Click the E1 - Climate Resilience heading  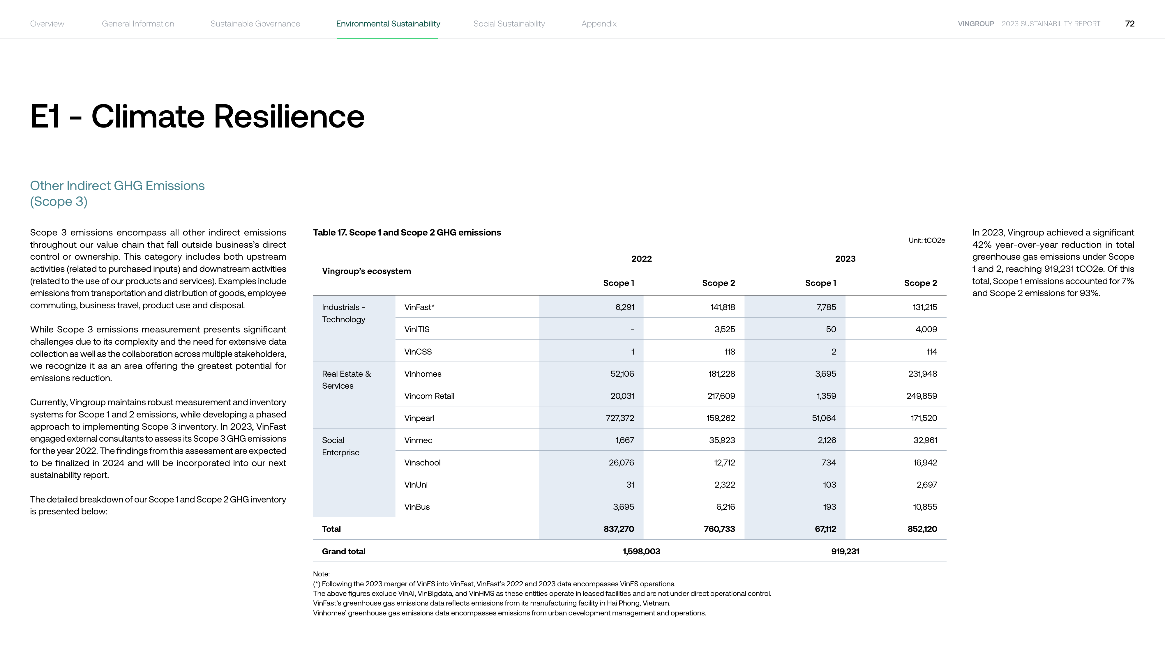coord(197,117)
